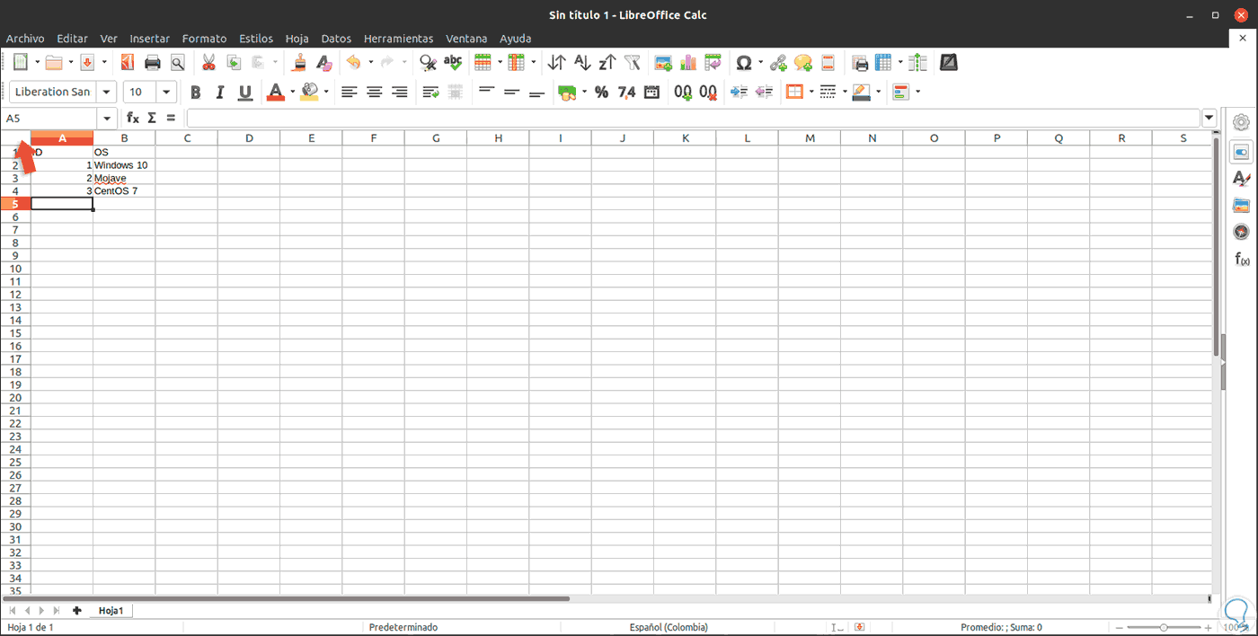Add a decimal place
Screen dimensions: 1258x636
pos(683,92)
